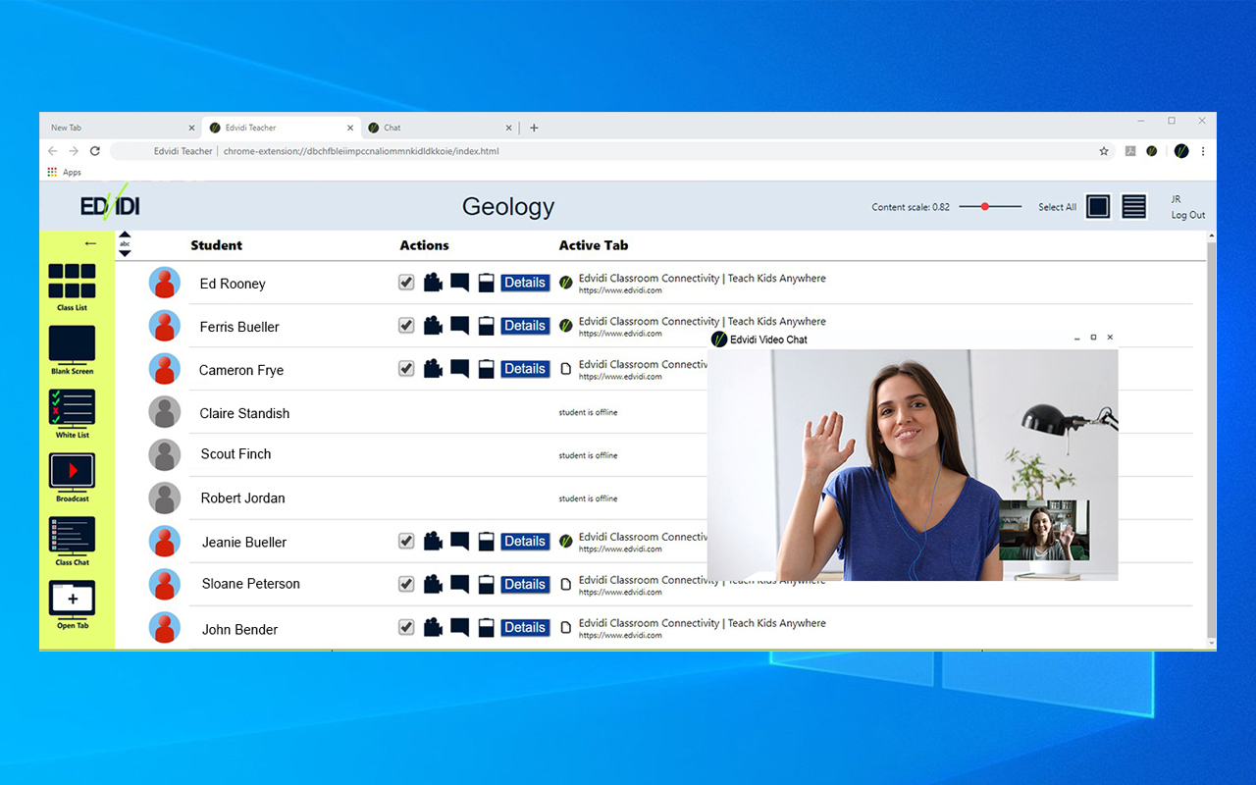The height and width of the screenshot is (785, 1256).
Task: Open the Class List view in sidebar
Action: pos(72,287)
